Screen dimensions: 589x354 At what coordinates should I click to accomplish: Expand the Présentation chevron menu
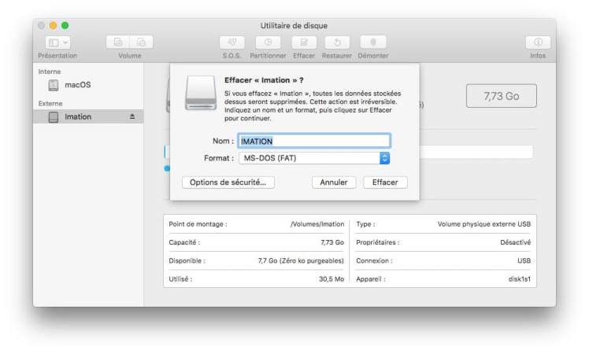tap(65, 42)
